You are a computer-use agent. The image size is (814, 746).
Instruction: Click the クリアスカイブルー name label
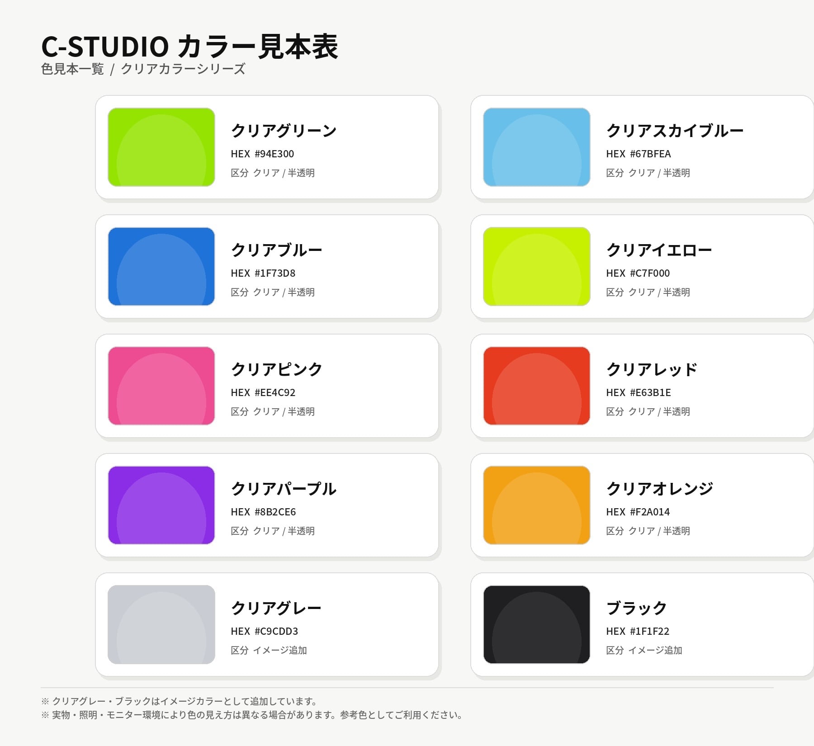(x=675, y=131)
